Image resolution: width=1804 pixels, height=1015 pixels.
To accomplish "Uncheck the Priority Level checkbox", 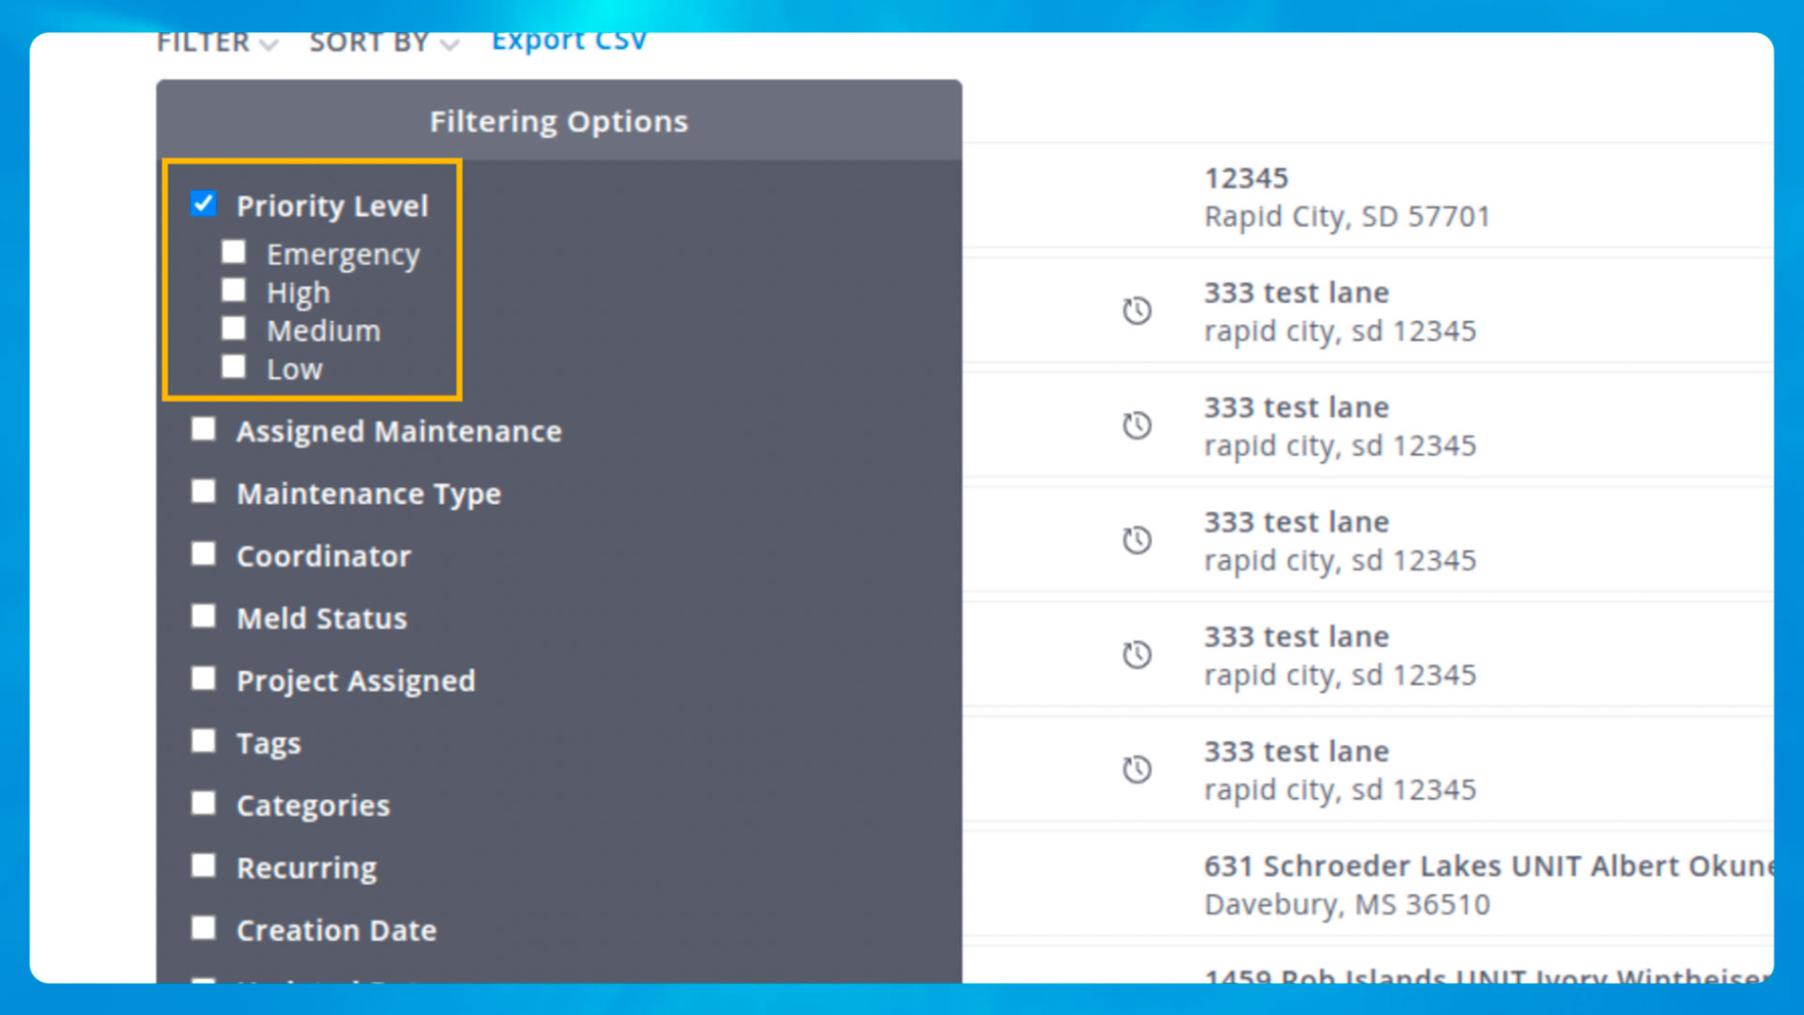I will tap(204, 204).
